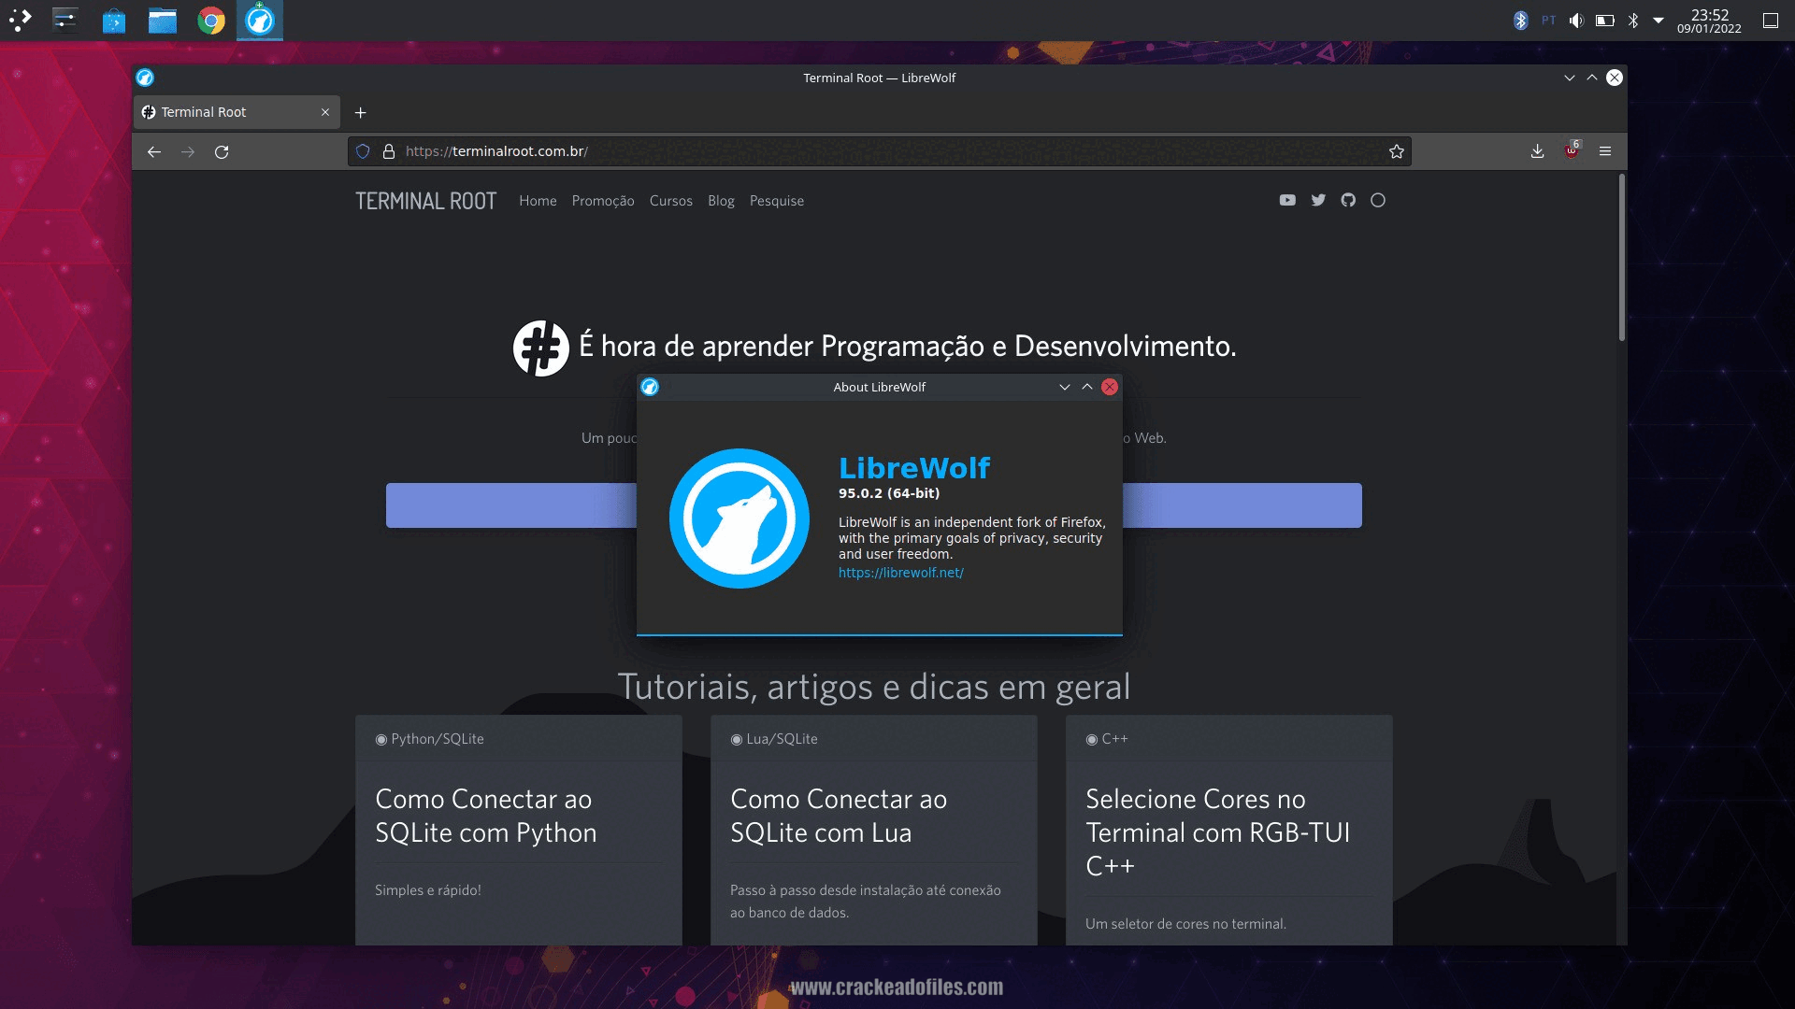Toggle the bookmark star for current page
The image size is (1795, 1009).
pos(1396,149)
